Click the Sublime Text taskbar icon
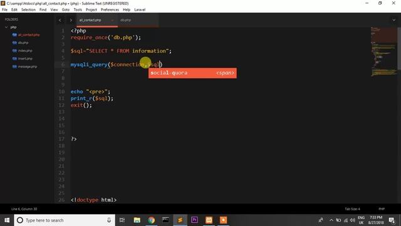401x226 pixels. tap(180, 220)
